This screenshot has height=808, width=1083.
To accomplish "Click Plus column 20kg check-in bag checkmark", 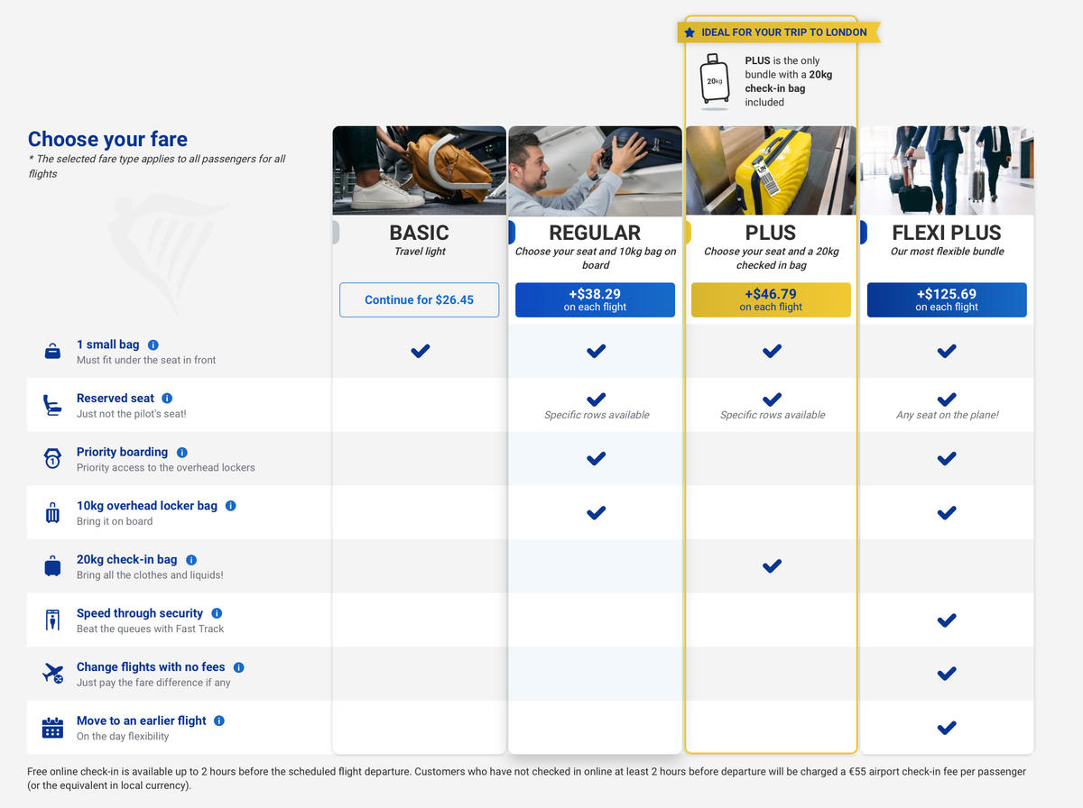I will [x=772, y=566].
